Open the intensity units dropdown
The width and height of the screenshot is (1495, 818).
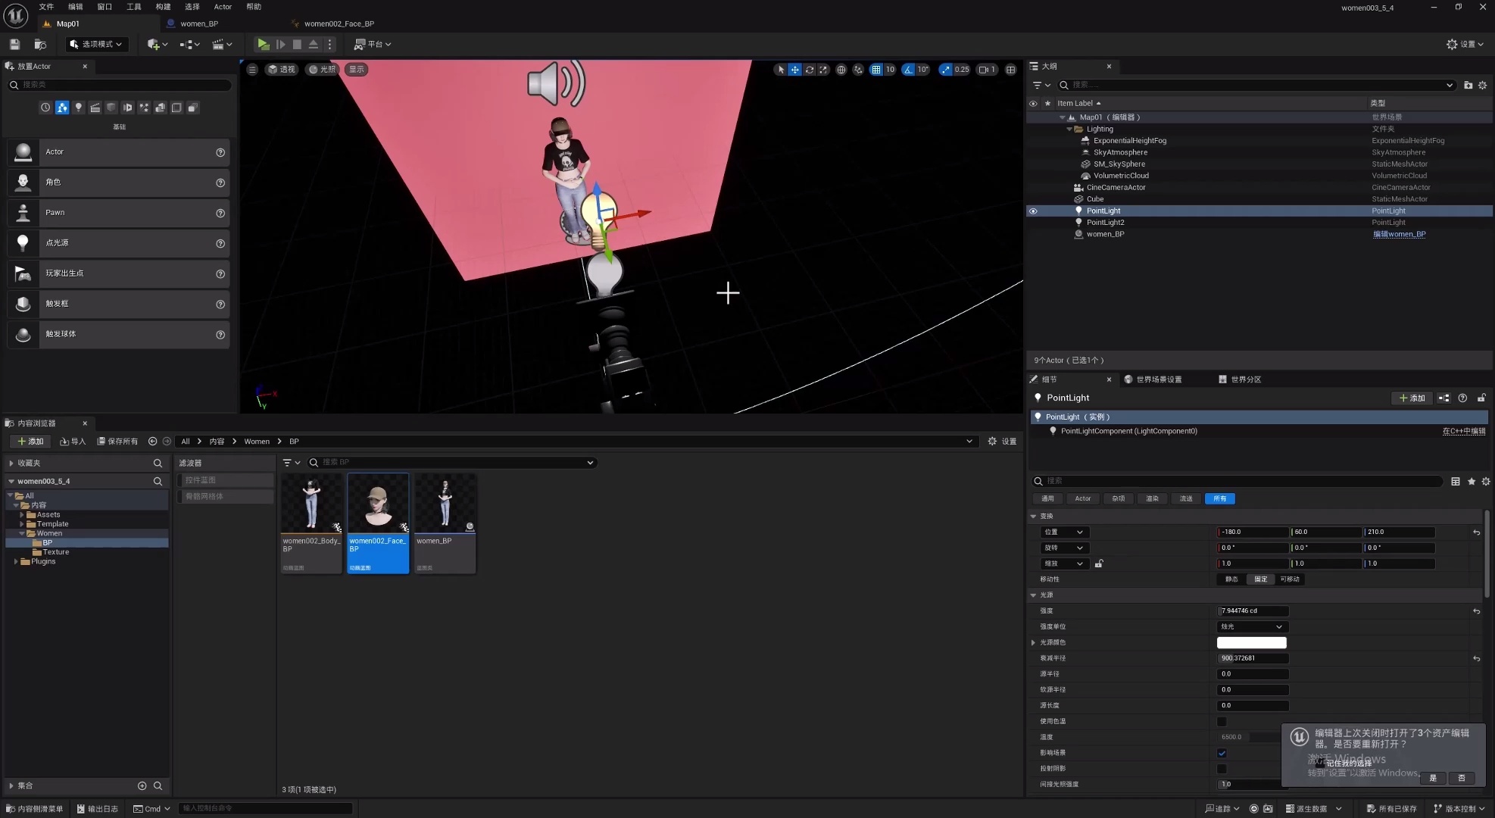(x=1251, y=627)
